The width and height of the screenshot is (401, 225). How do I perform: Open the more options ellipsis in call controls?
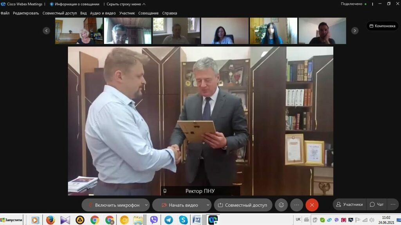296,205
